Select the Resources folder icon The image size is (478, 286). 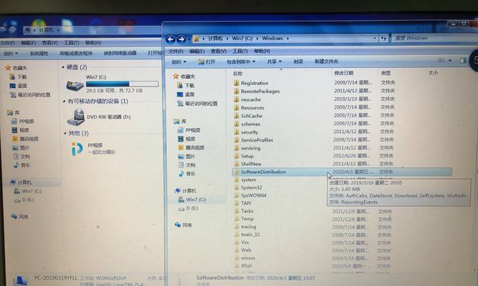coord(236,108)
